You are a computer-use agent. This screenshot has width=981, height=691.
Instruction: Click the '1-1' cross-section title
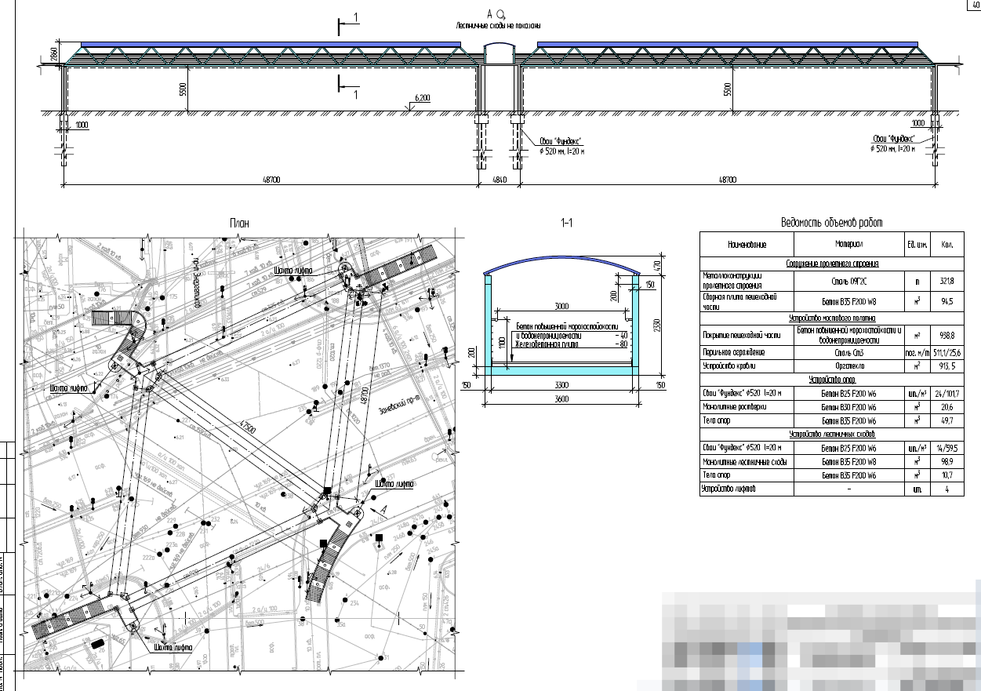point(567,223)
